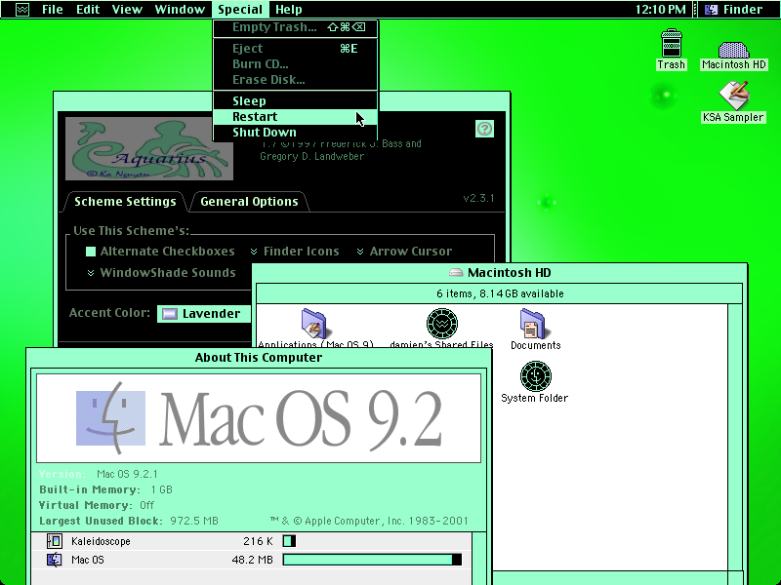The image size is (781, 585).
Task: Open the Edit menu
Action: pyautogui.click(x=88, y=10)
